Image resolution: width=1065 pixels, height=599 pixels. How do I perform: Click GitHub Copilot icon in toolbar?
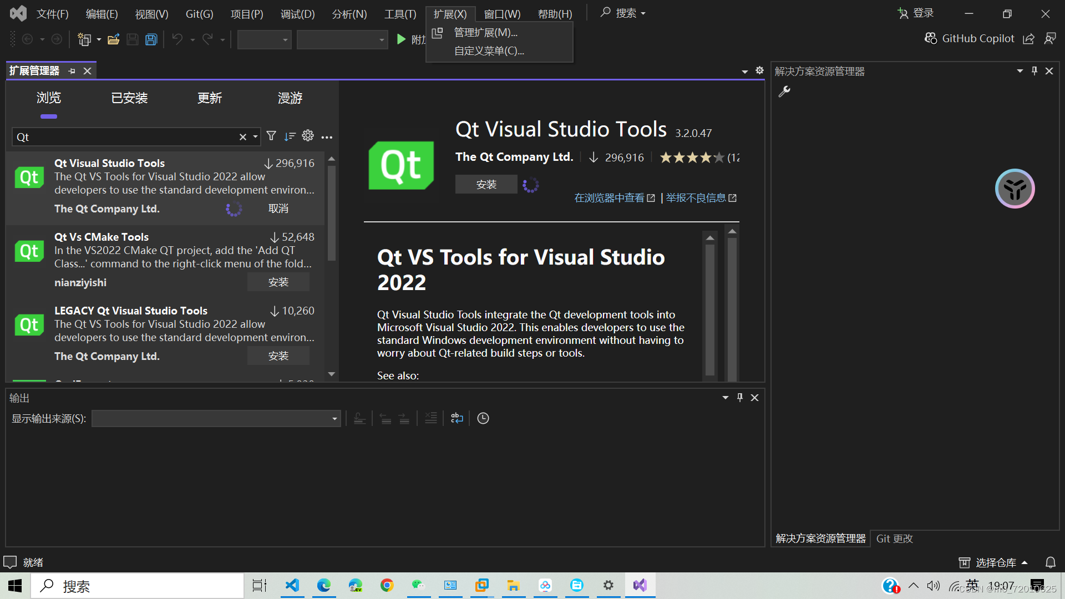[x=931, y=38]
